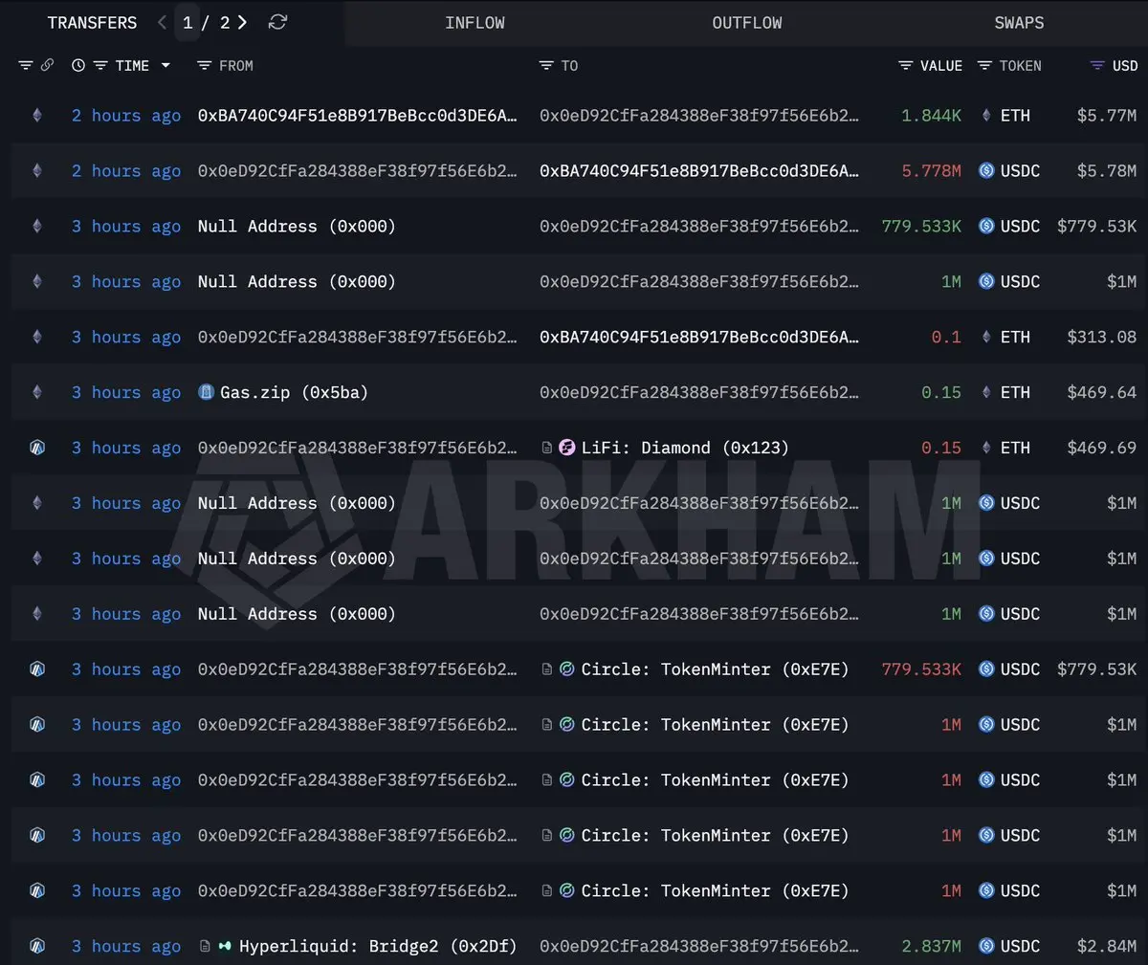Click the $469.69 USD amount
The width and height of the screenshot is (1148, 965).
1102,448
